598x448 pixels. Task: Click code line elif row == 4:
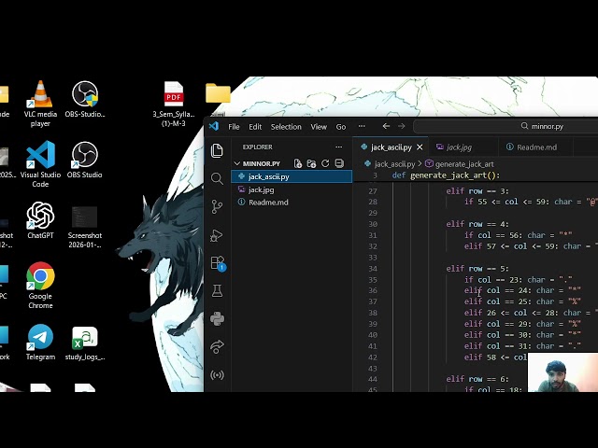pos(477,224)
